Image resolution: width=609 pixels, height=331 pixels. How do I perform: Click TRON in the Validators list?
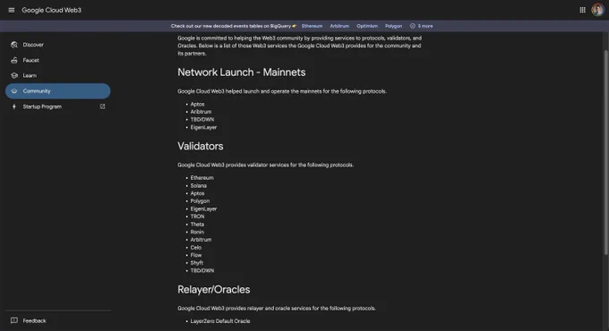[197, 216]
